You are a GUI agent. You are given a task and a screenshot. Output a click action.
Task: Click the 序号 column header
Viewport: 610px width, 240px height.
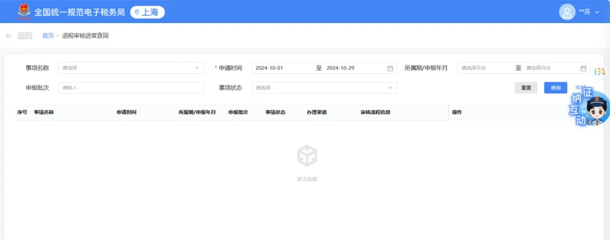(22, 112)
